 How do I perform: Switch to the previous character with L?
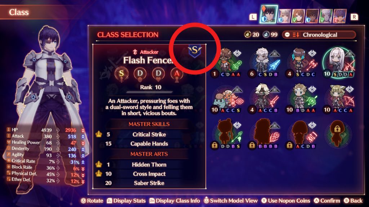coord(253,17)
